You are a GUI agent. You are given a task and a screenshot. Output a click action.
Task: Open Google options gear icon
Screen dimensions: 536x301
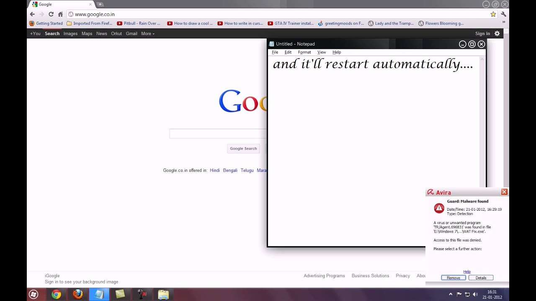point(497,33)
